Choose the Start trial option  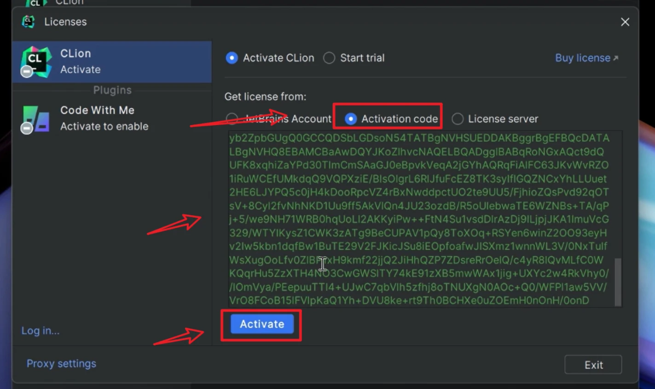pyautogui.click(x=354, y=58)
